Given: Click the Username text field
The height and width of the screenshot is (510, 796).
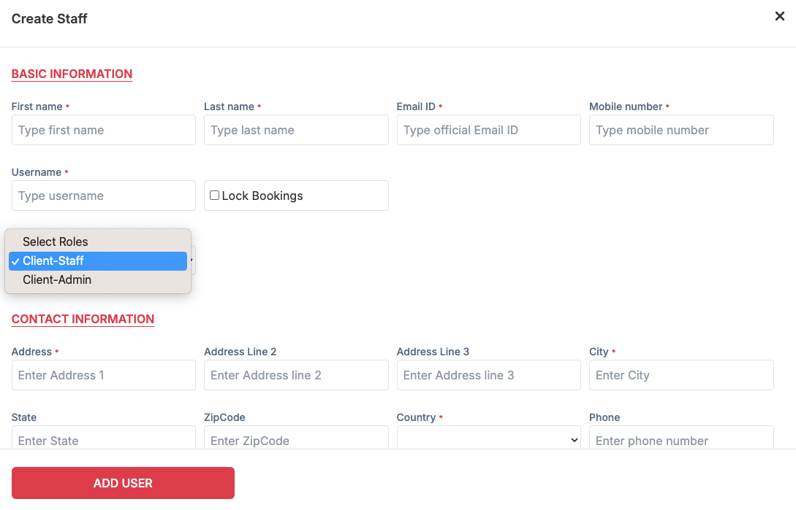Looking at the screenshot, I should click(103, 196).
